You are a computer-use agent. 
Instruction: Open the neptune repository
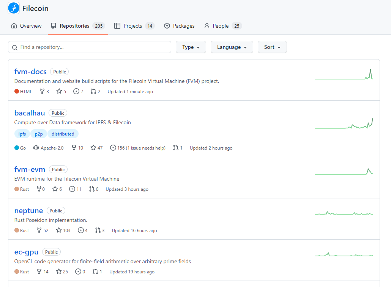pos(29,211)
